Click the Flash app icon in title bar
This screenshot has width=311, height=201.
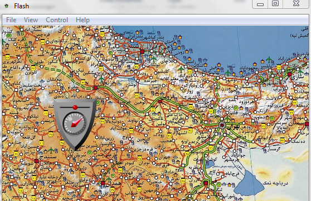click(x=7, y=6)
